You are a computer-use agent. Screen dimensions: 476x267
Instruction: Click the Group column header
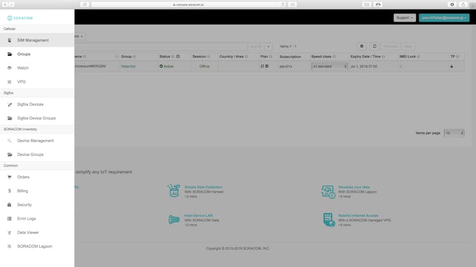126,56
